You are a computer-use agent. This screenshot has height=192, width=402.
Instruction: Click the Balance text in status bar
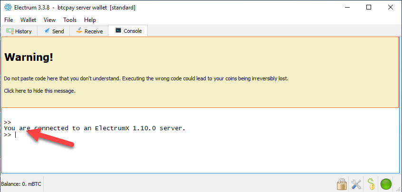tap(21, 184)
